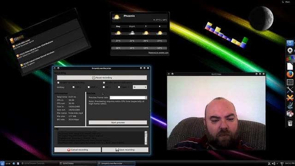
Task: Click the GUVCVideo pin-on-desktops titlebar button
Action: tap(172, 74)
